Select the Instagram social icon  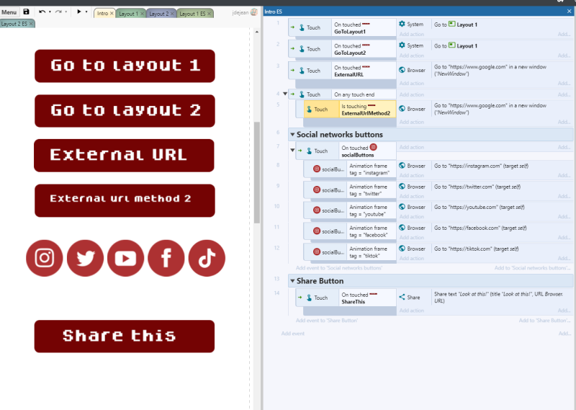tap(45, 258)
